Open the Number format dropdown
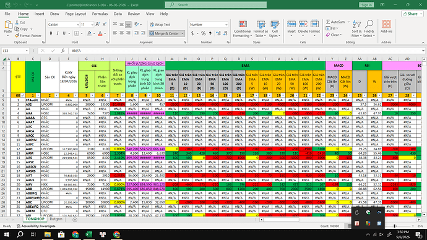427x240 pixels. pyautogui.click(x=226, y=25)
